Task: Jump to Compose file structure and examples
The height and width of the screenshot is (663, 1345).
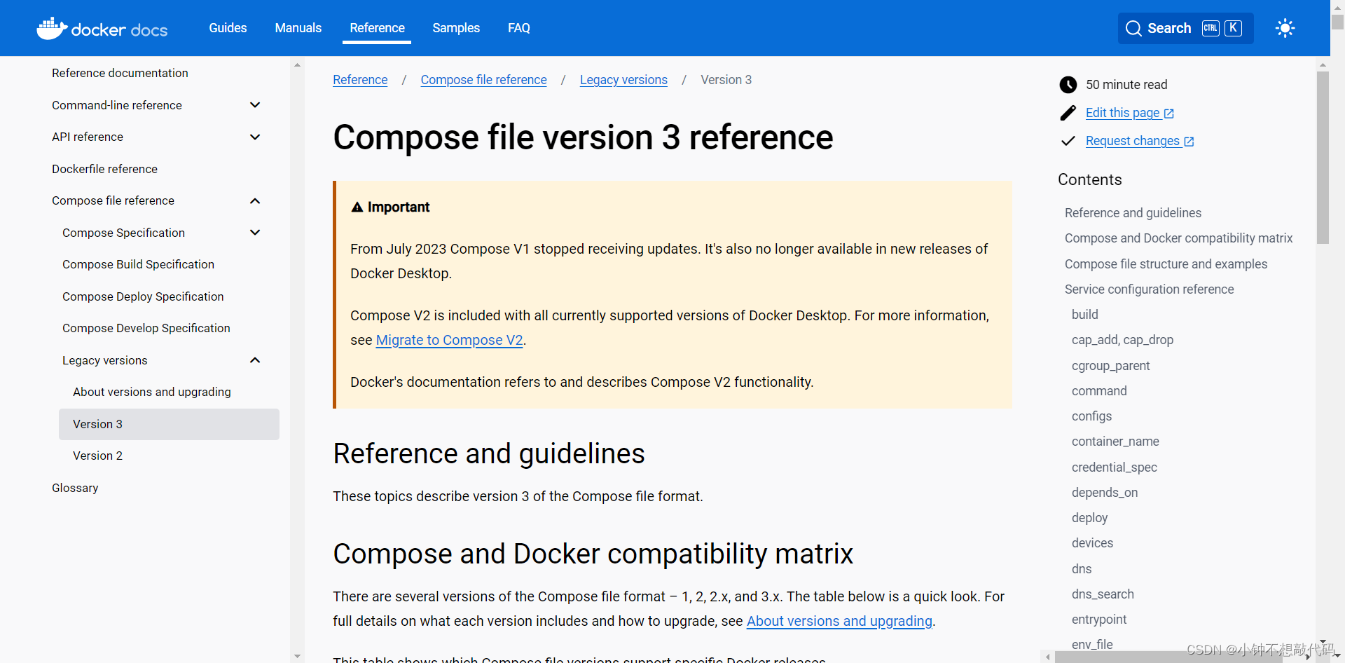Action: [1166, 264]
